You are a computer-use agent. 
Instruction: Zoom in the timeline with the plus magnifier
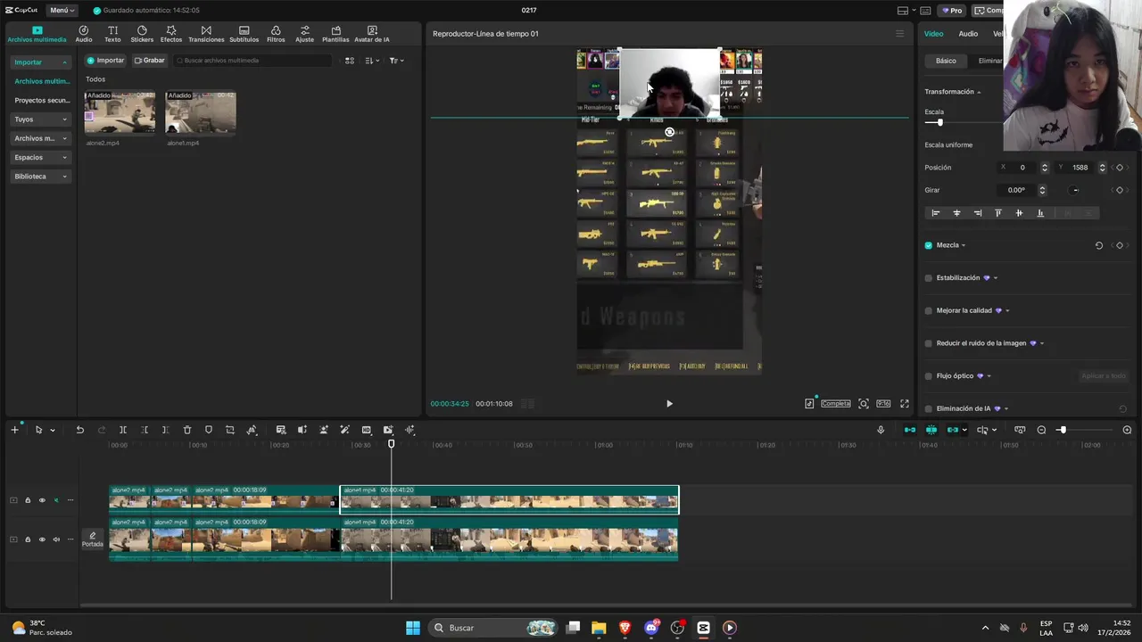[1127, 430]
